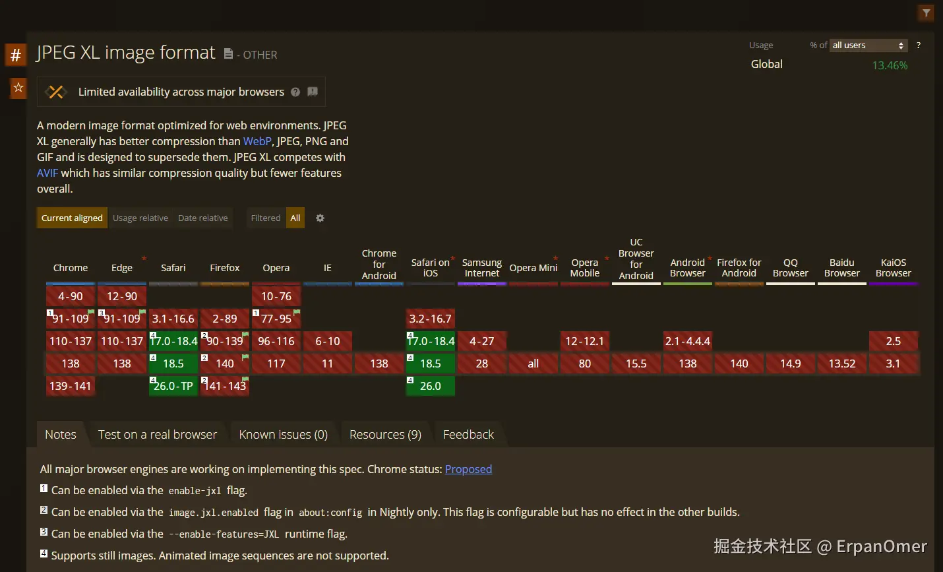Click the Baidu Browser header
The width and height of the screenshot is (943, 572).
(842, 268)
